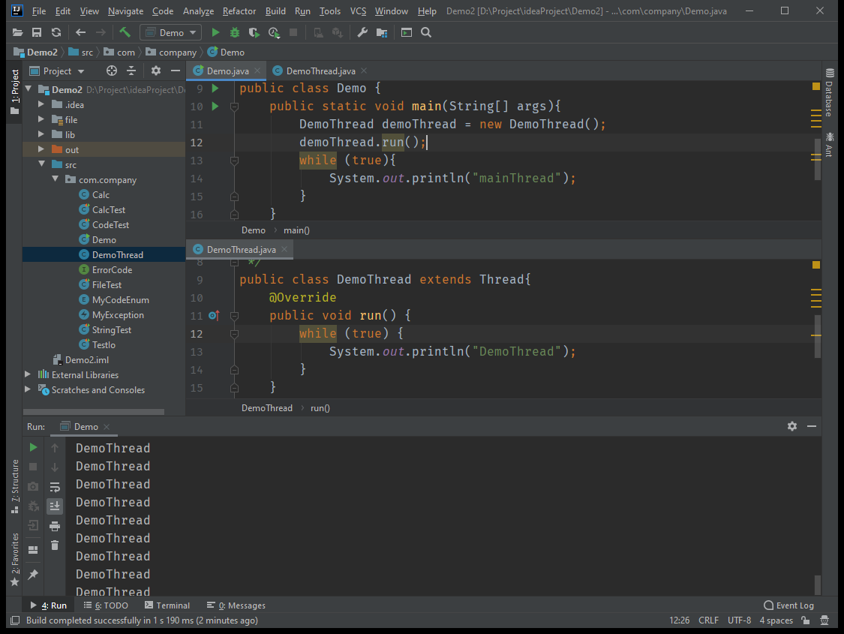The image size is (844, 634).
Task: Open the Analyze menu
Action: [198, 11]
